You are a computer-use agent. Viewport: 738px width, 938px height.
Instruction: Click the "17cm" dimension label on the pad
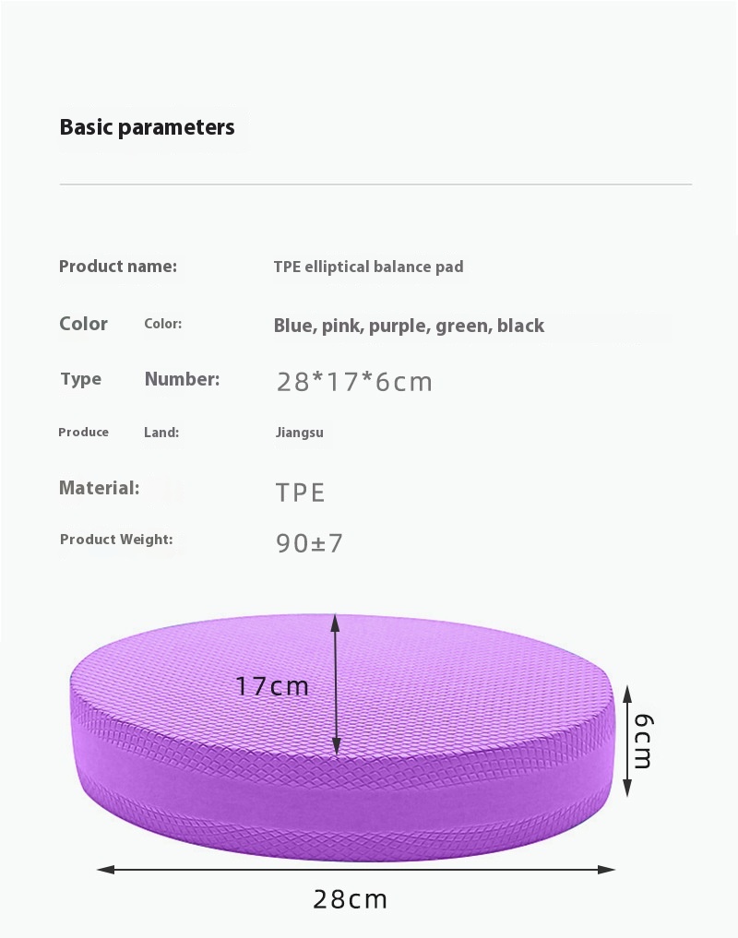click(271, 686)
